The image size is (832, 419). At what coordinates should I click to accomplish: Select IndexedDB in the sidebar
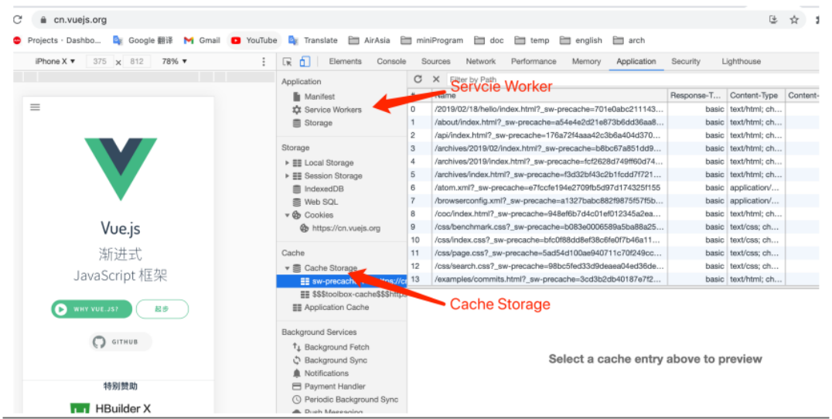click(x=324, y=189)
